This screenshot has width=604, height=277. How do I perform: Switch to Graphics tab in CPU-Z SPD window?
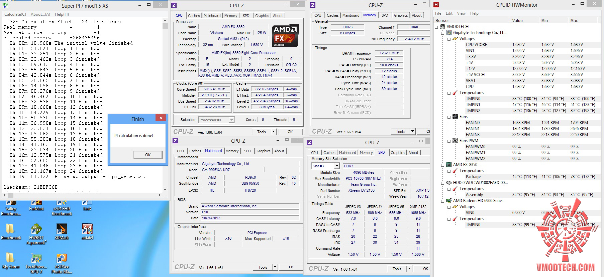coord(398,153)
